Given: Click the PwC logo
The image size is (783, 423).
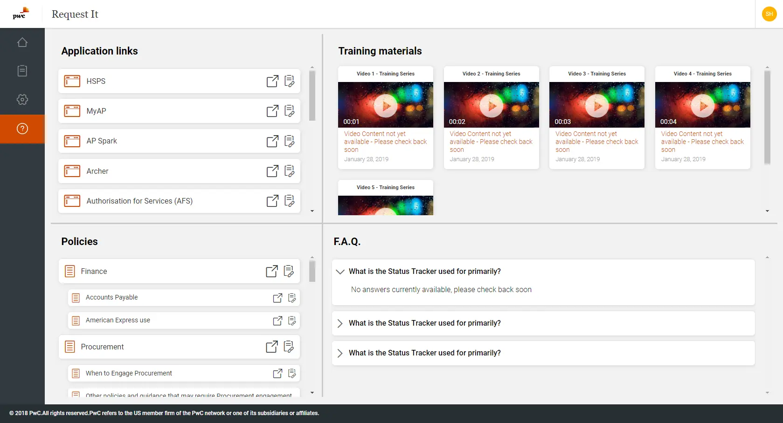Looking at the screenshot, I should [21, 13].
